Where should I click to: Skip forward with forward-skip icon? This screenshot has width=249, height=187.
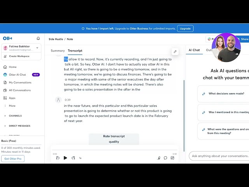pyautogui.click(x=73, y=158)
